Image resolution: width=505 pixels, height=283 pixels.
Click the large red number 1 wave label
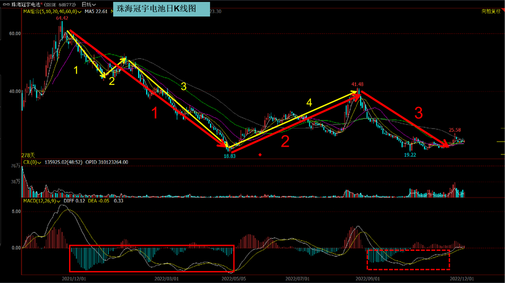[155, 113]
